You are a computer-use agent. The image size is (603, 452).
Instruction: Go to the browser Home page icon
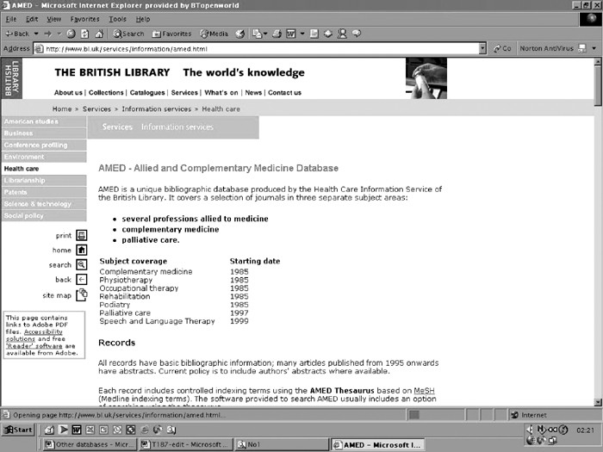(99, 34)
